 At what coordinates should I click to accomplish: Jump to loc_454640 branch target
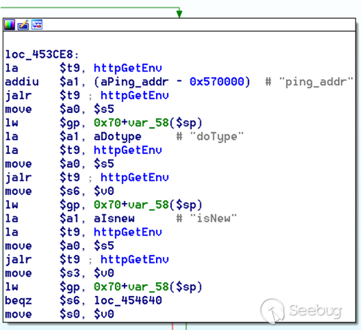[x=127, y=300]
